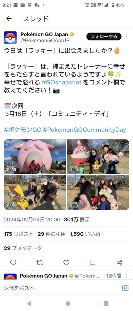The height and width of the screenshot is (311, 133).
Task: Tap the 返信をポスト reply field
Action: (61, 288)
